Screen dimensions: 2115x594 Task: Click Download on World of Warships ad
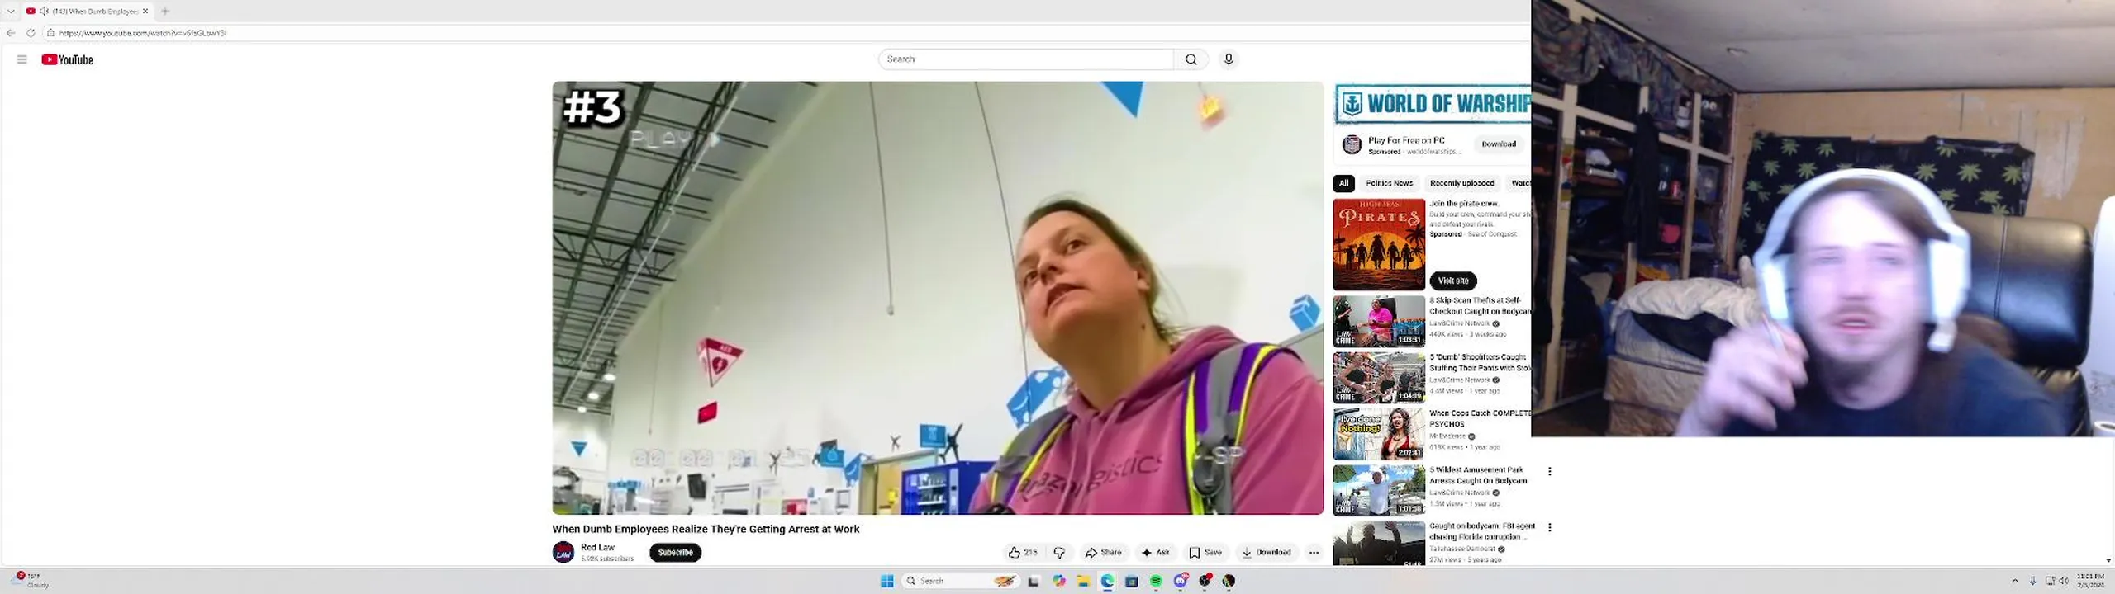pos(1498,144)
